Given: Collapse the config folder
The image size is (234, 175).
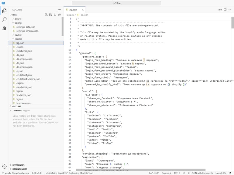Looking at the screenshot, I should click(18, 23).
